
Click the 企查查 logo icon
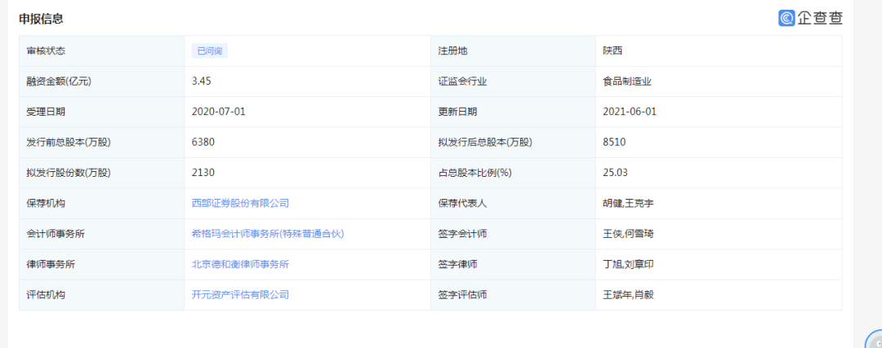(787, 18)
